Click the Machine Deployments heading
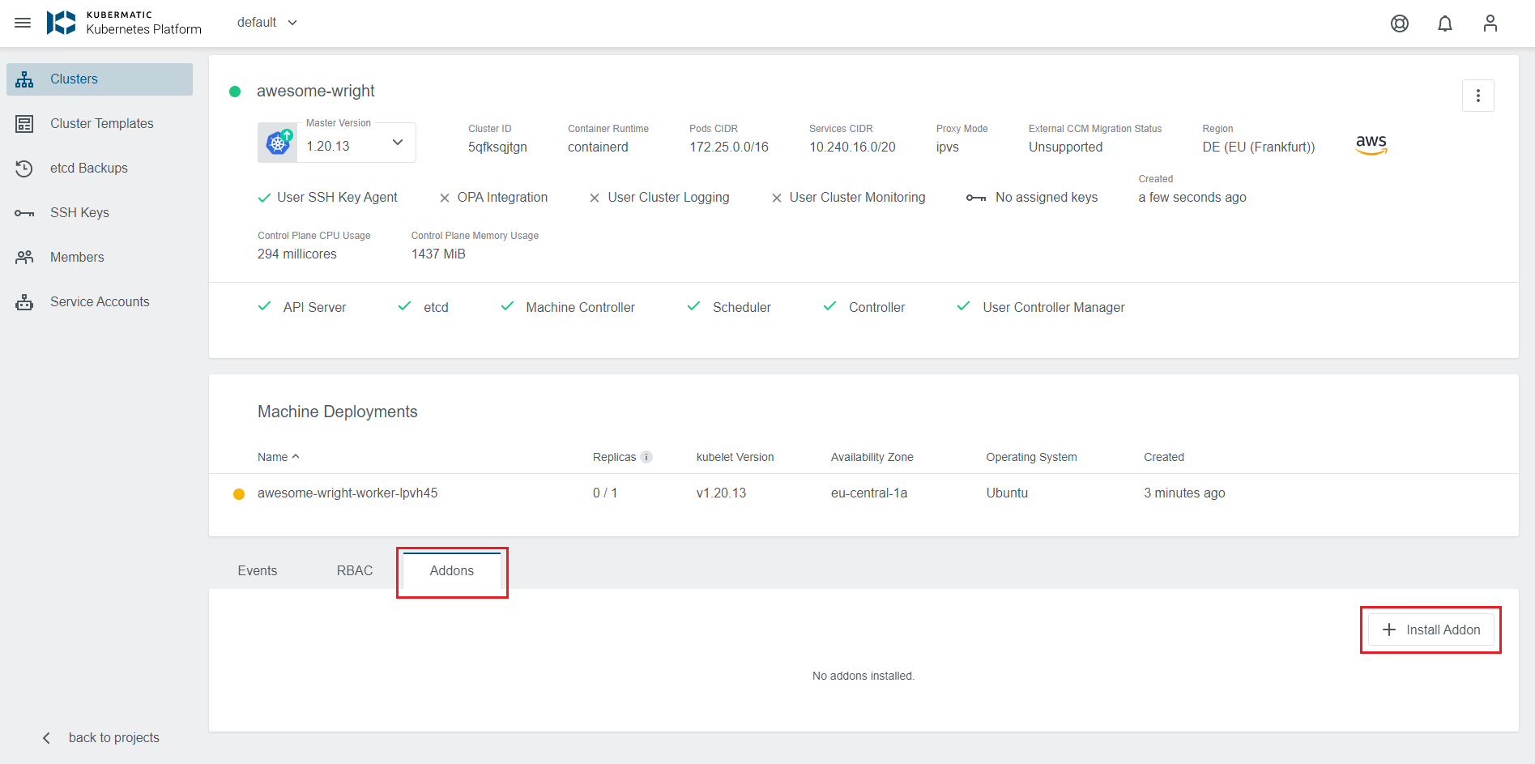1535x764 pixels. (338, 412)
